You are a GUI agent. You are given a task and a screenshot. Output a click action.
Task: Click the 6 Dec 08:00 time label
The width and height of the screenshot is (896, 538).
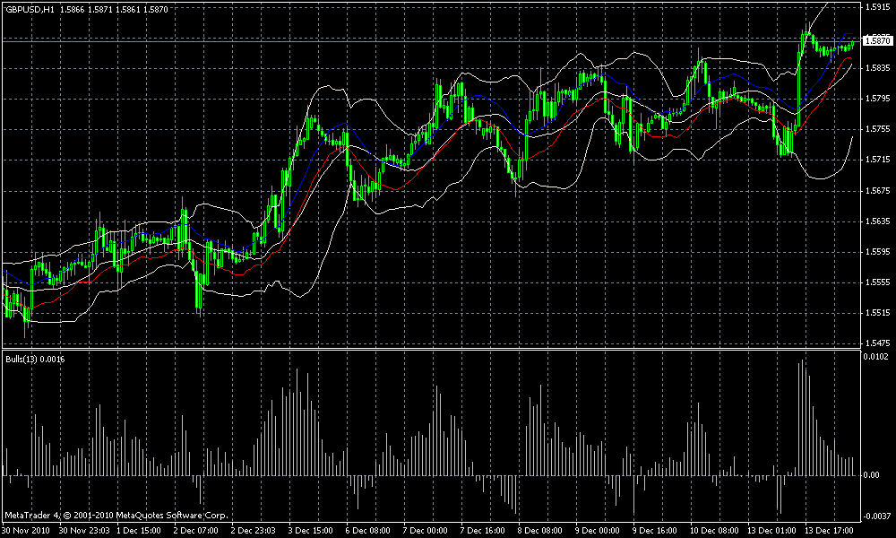(368, 531)
